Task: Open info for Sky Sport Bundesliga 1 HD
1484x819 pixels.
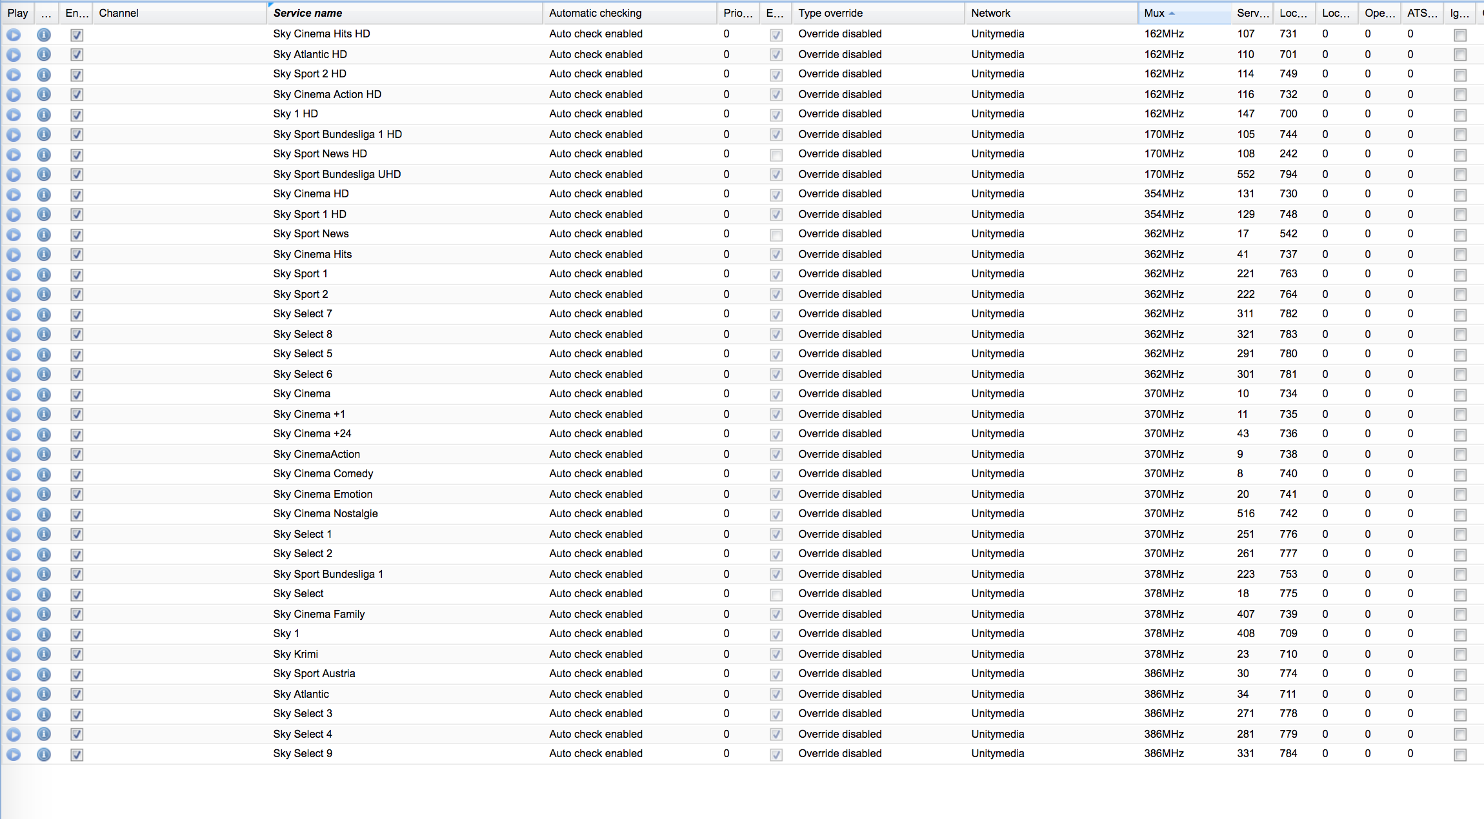Action: [44, 135]
